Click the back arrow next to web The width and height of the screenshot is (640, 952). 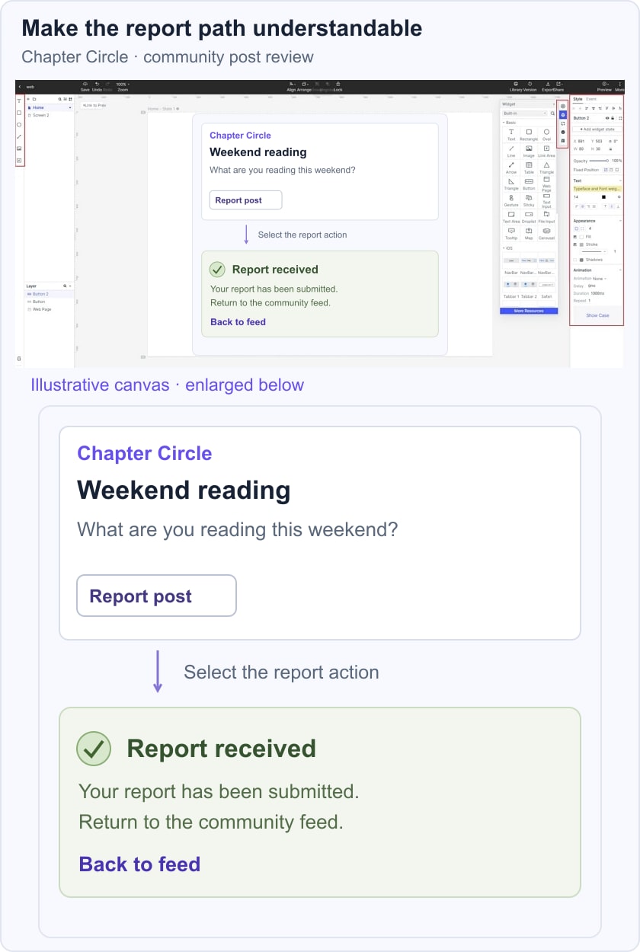20,87
